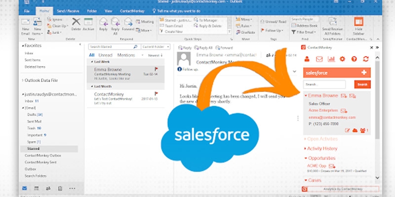This screenshot has height=197, width=395.
Task: Click the plus icon on salesforce bar
Action: coord(364,72)
